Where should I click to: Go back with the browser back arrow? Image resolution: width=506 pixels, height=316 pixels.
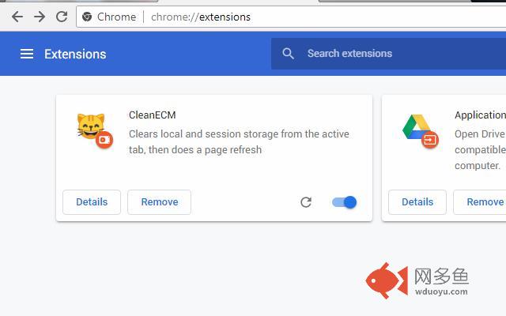(x=17, y=17)
